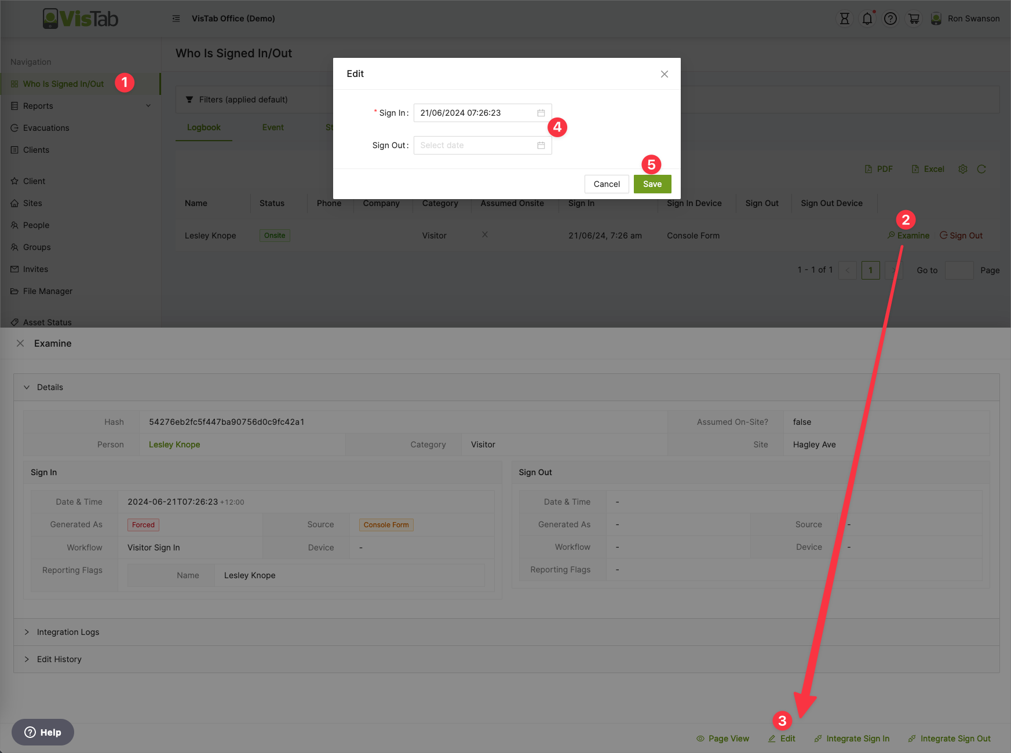The image size is (1011, 753).
Task: Open the help question mark icon in header
Action: pos(890,19)
